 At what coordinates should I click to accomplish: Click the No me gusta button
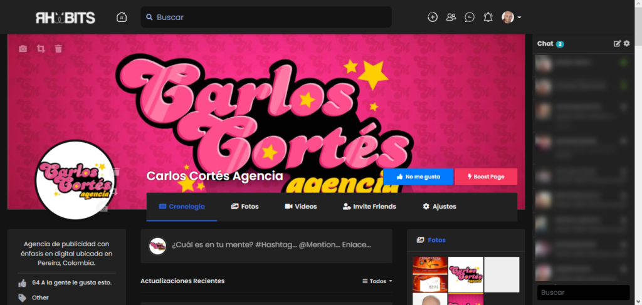coord(418,177)
